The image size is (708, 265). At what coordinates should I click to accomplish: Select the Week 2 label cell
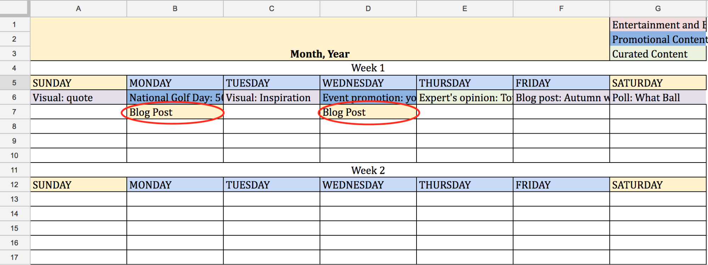coord(368,170)
